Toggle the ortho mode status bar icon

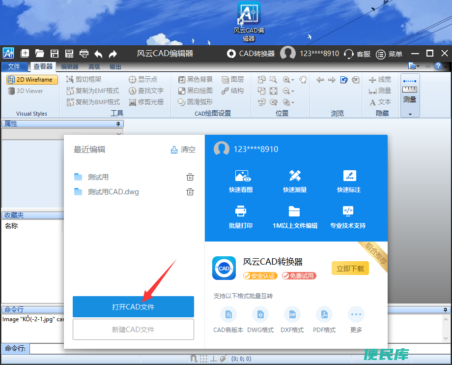214,359
